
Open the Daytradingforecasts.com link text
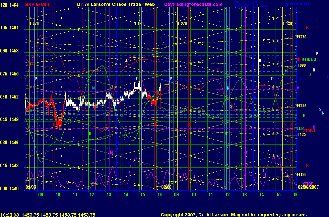[193, 4]
